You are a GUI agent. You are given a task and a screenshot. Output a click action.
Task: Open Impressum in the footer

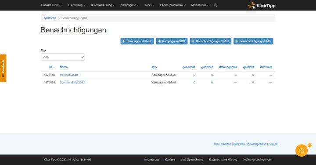(x=151, y=160)
